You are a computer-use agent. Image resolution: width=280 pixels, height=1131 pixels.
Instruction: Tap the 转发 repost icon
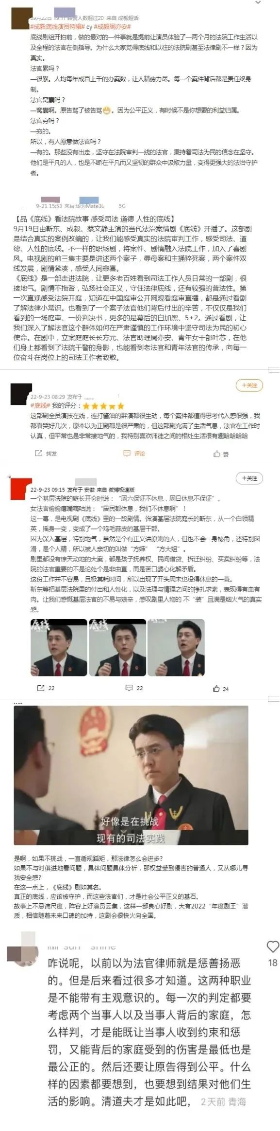pos(46,453)
